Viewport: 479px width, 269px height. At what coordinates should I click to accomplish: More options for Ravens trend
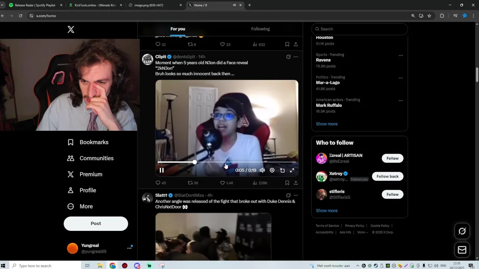[400, 55]
